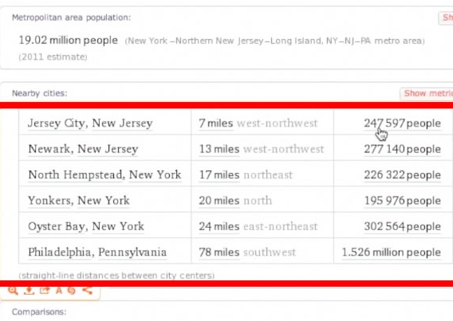
Task: Click the plaintext "A" icon
Action: [x=59, y=291]
